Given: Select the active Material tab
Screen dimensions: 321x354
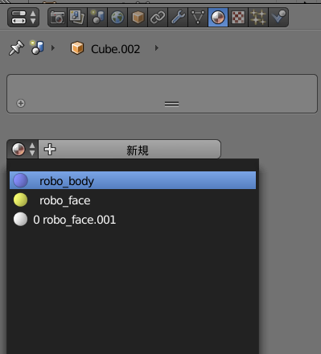Looking at the screenshot, I should pos(218,18).
